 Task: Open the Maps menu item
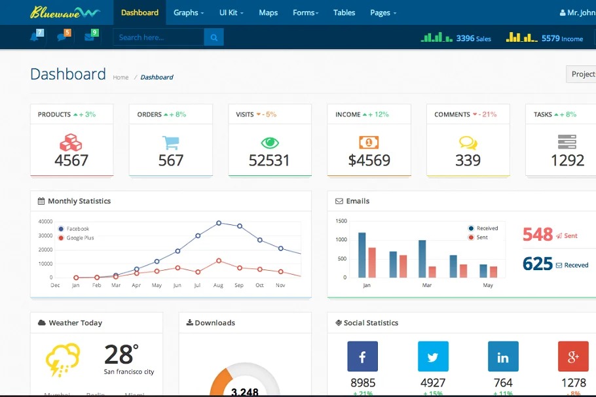click(268, 12)
